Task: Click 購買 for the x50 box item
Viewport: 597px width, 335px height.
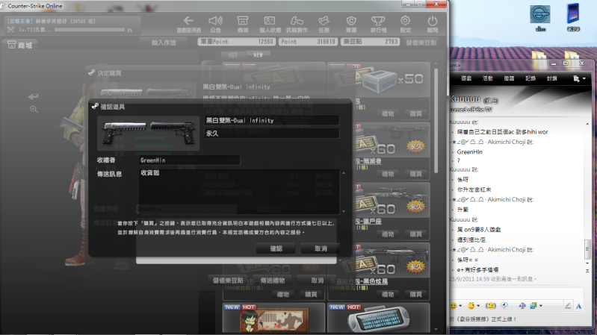Action: click(415, 113)
